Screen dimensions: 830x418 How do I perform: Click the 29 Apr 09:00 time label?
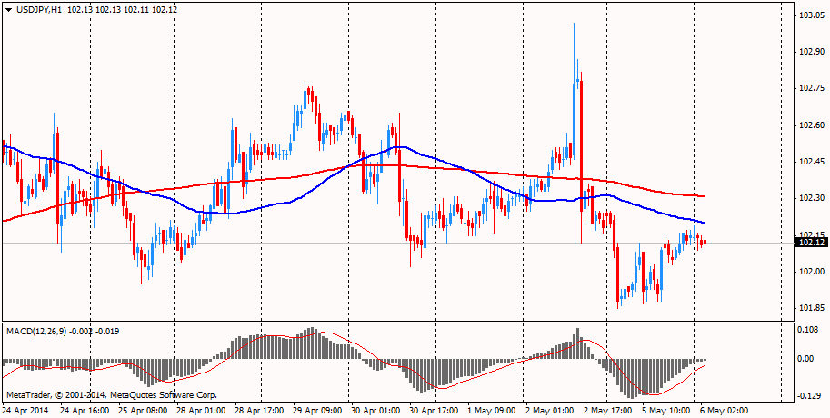pos(316,411)
